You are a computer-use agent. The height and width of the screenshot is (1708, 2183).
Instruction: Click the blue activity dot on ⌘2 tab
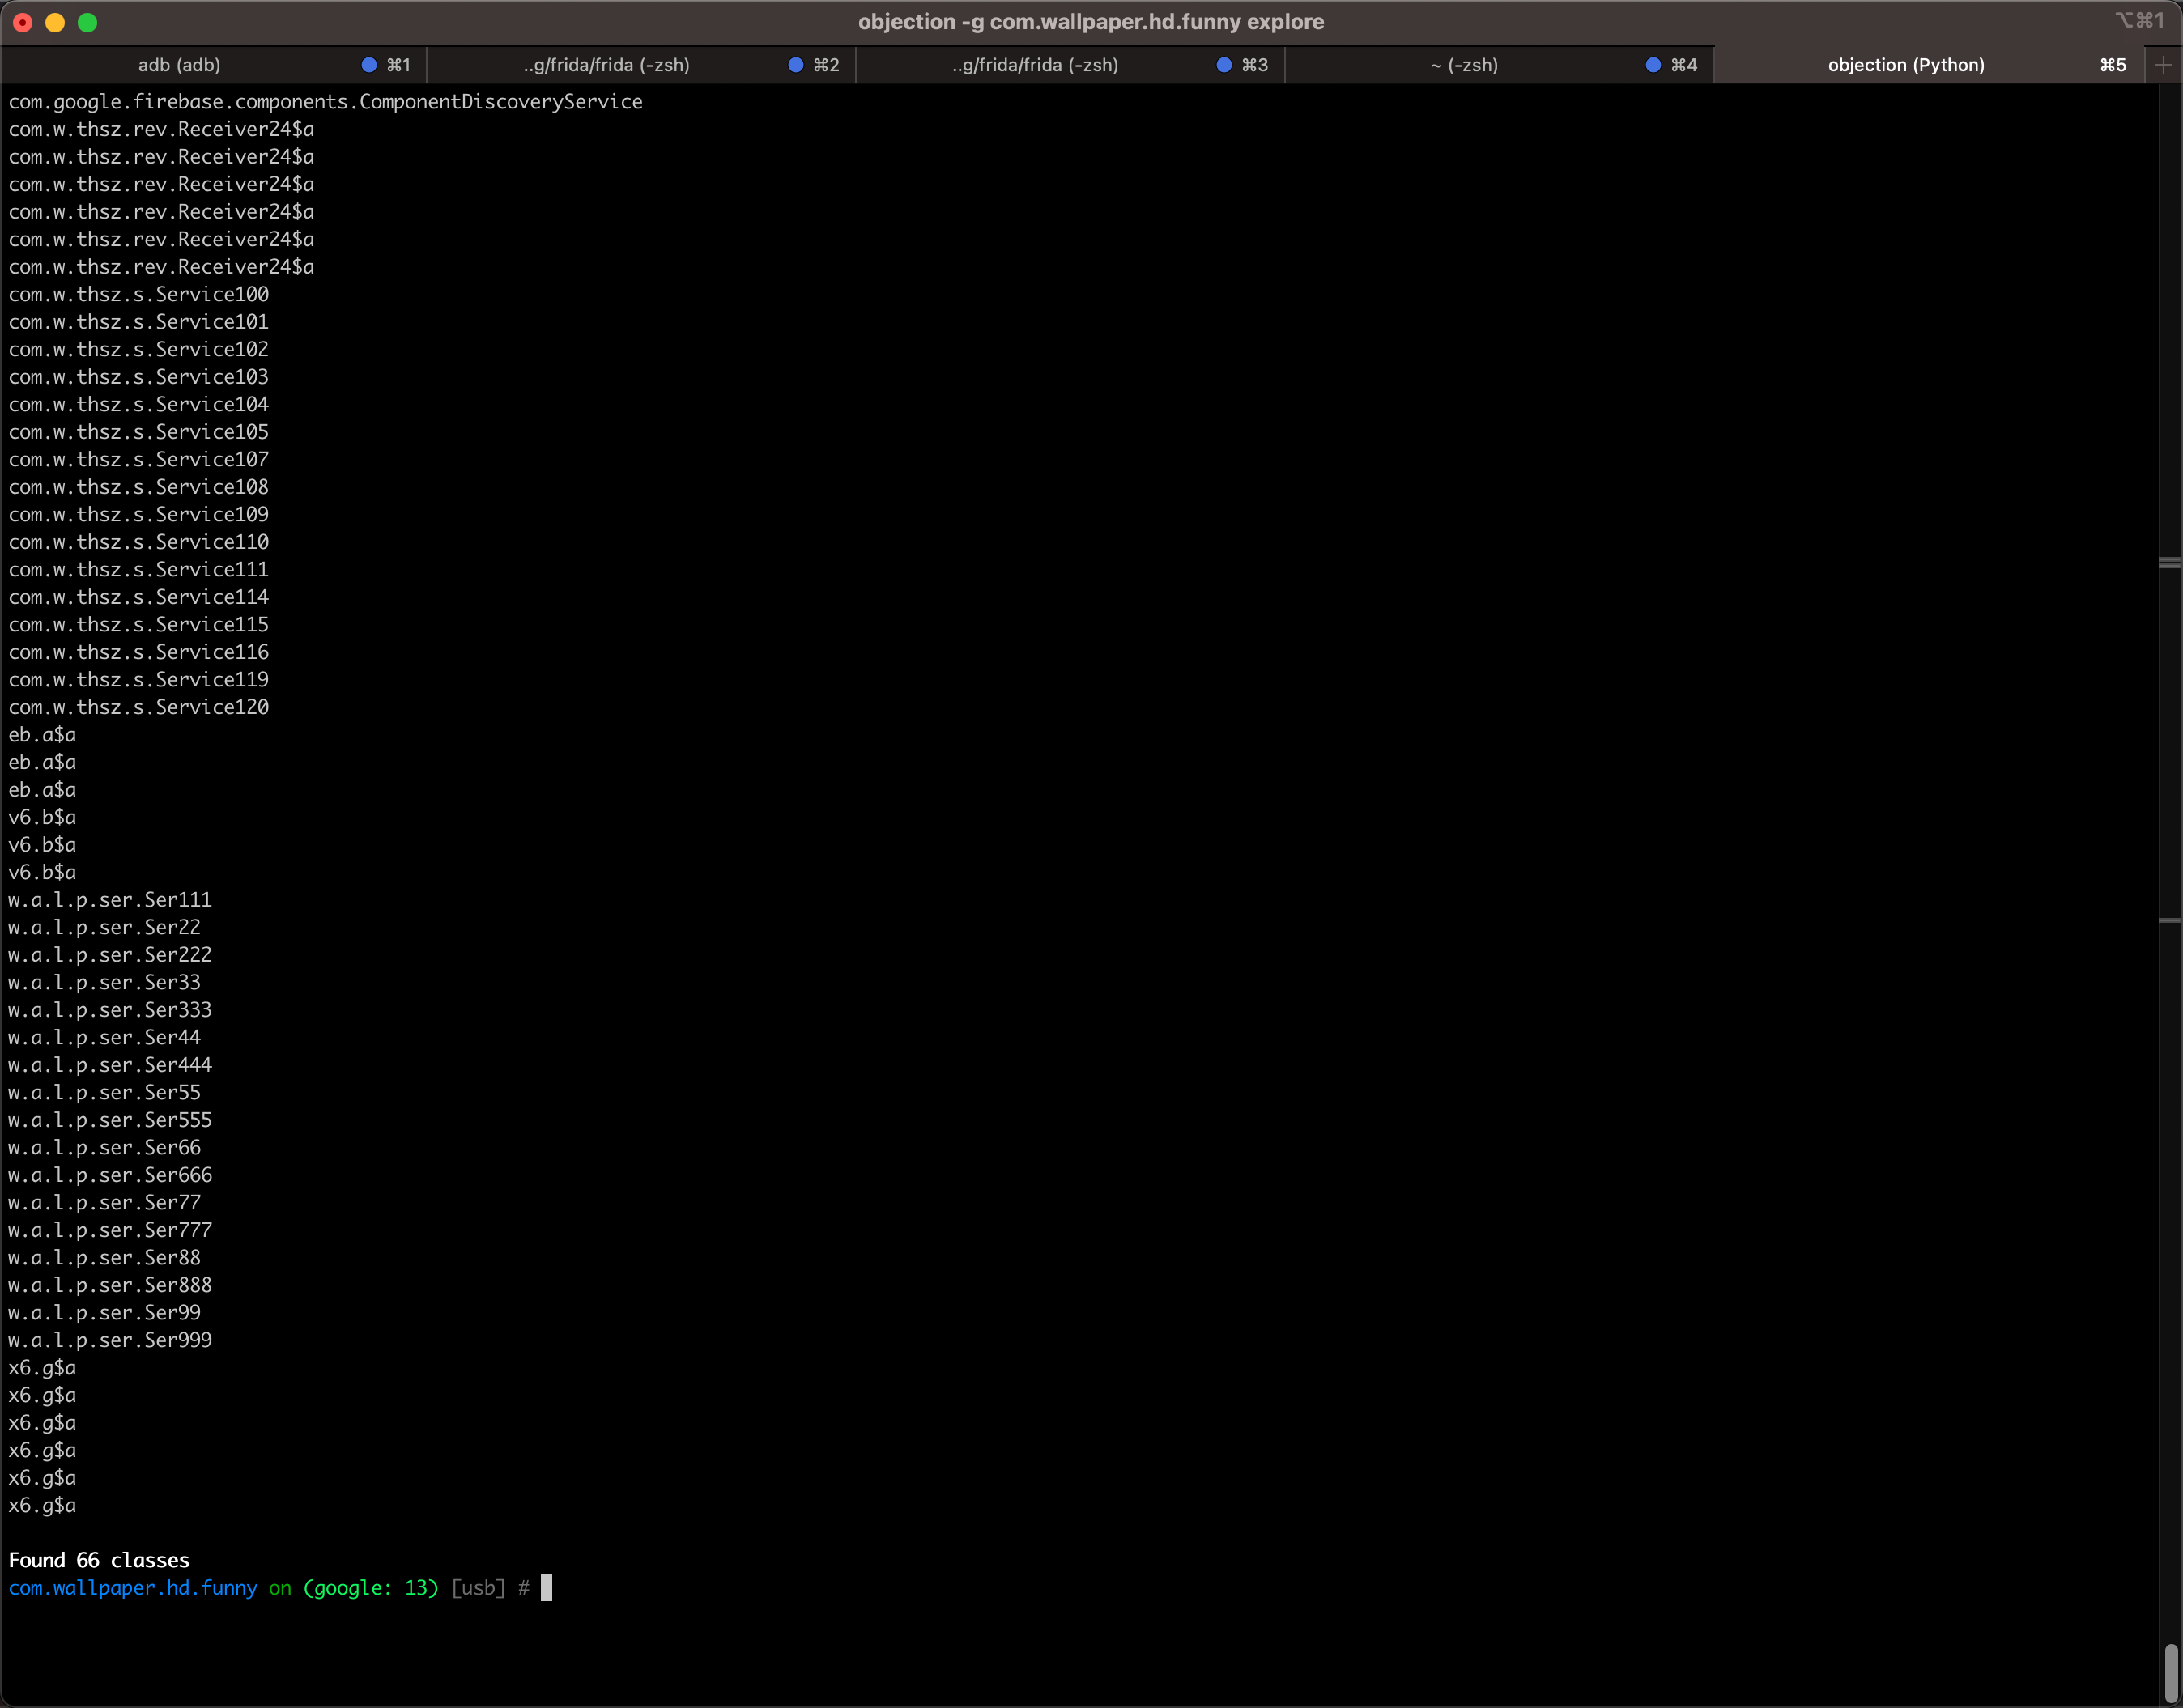pos(797,65)
